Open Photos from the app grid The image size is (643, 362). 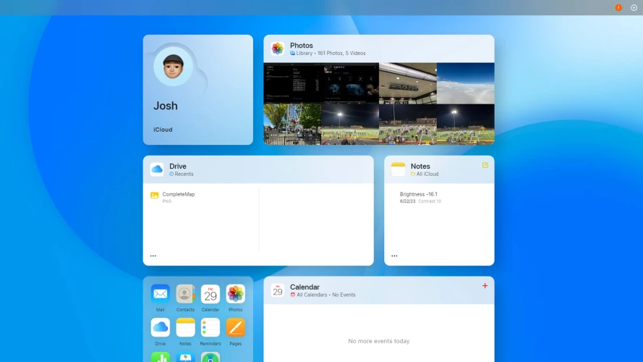point(235,294)
